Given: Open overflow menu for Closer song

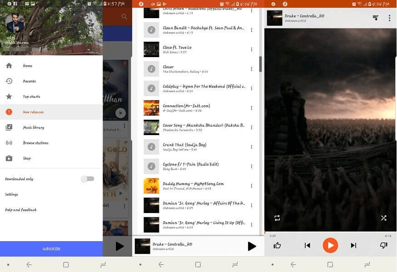Looking at the screenshot, I should point(251,69).
